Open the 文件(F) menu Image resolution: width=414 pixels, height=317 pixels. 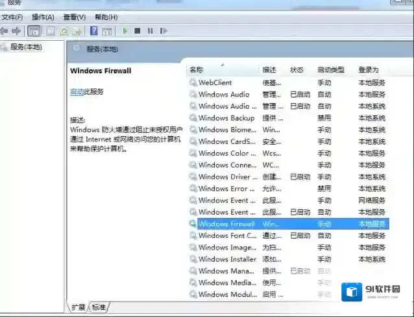(x=12, y=17)
